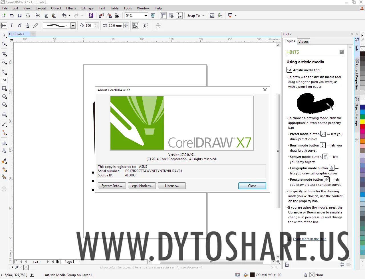The height and width of the screenshot is (279, 365).
Task: Save the document with the floppy icon
Action: (x=20, y=15)
